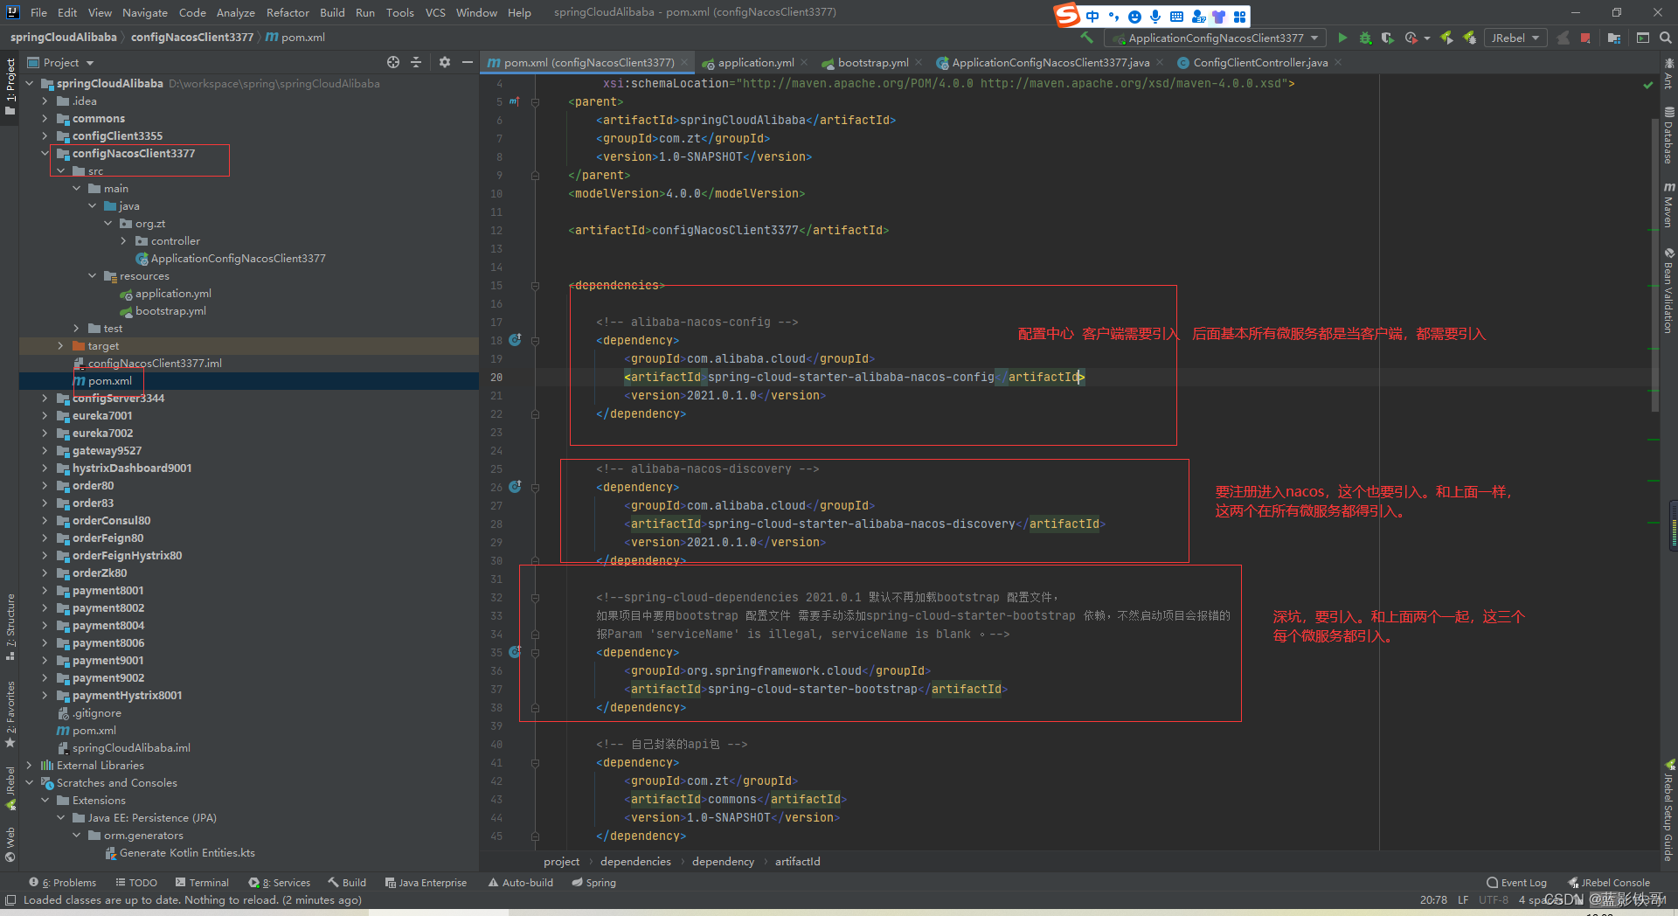1678x916 pixels.
Task: Expand the target folder
Action: [x=60, y=345]
